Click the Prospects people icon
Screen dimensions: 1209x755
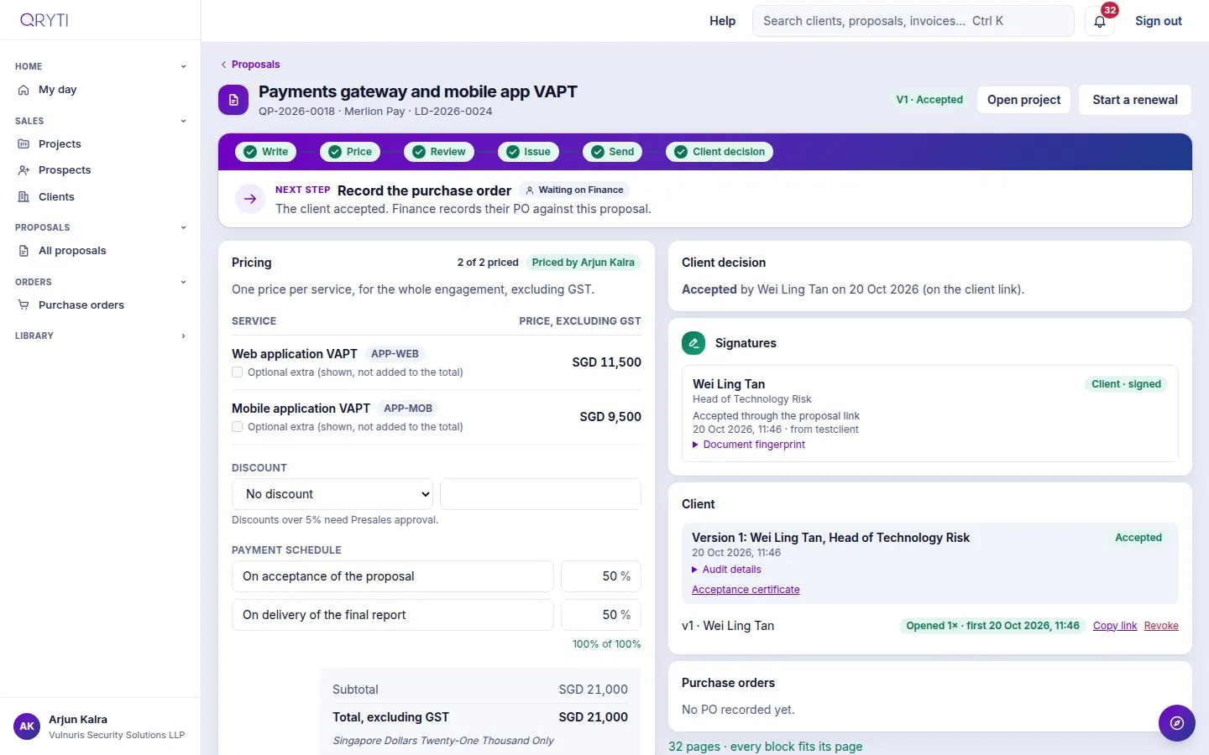(x=24, y=170)
